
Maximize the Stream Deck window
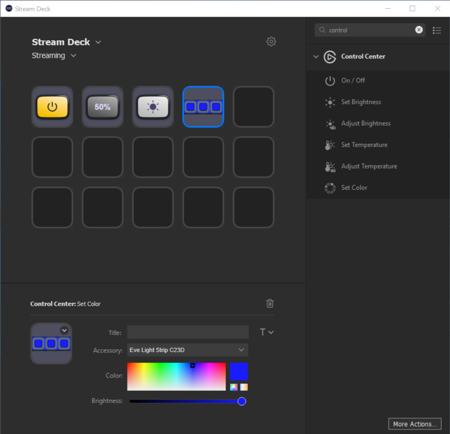(x=413, y=9)
